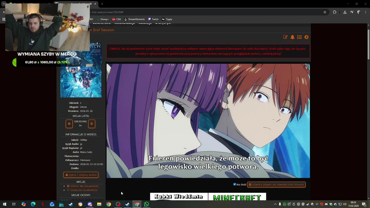The image size is (370, 208).
Task: Open OBS Studio from the taskbar
Action: [118, 204]
